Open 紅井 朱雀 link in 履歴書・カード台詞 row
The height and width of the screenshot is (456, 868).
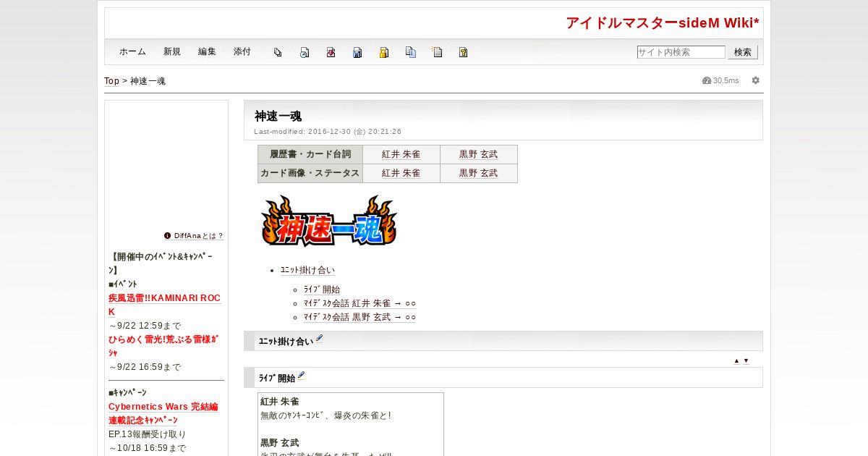[401, 154]
